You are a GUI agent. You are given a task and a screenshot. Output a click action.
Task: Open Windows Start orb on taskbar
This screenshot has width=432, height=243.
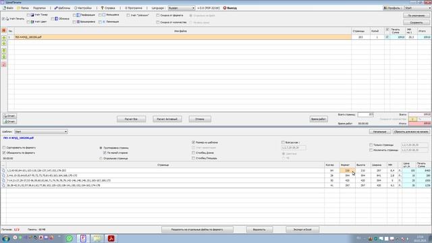(x=5, y=238)
